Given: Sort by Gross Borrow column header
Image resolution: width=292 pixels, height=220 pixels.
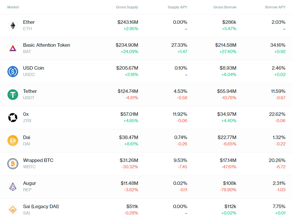Looking at the screenshot, I should click(x=225, y=7).
